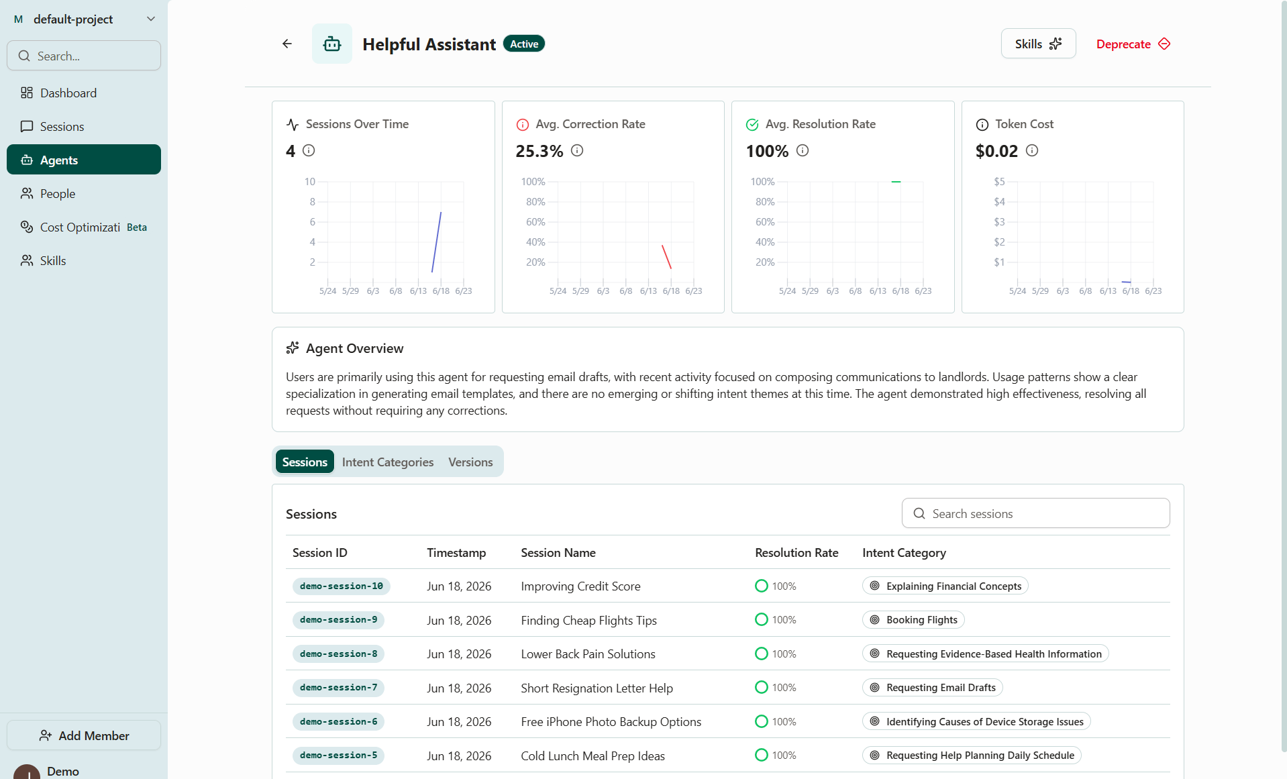This screenshot has height=779, width=1287.
Task: Click the Cost Optimization coins icon
Action: pos(27,227)
